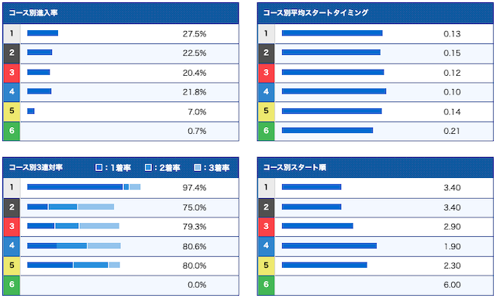496x298 pixels.
Task: Click the 97.4% stacked bar for course 1
Action: [84, 187]
